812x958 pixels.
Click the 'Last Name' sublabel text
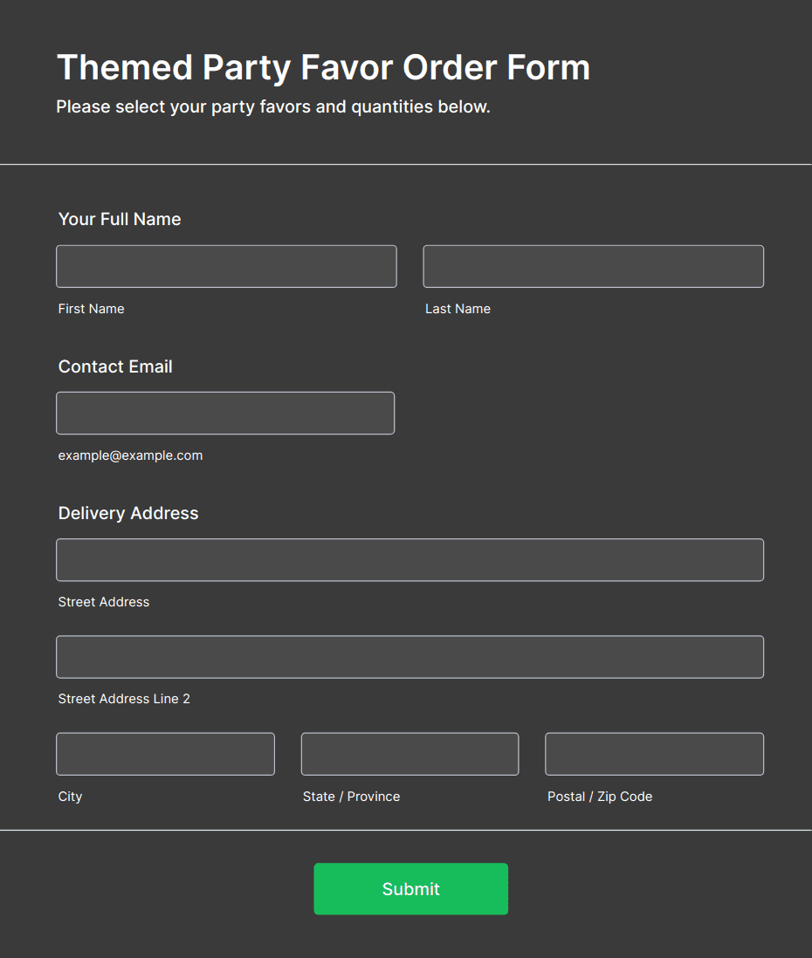click(x=458, y=309)
